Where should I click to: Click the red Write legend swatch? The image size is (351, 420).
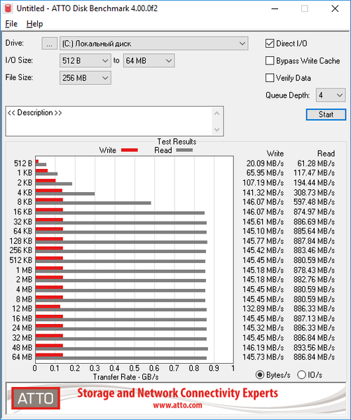(130, 150)
